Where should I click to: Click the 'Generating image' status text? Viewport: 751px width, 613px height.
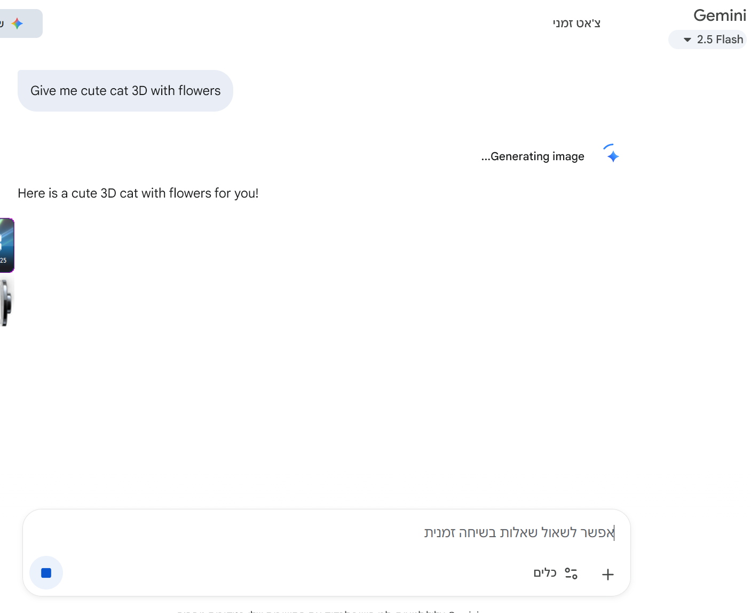(533, 156)
